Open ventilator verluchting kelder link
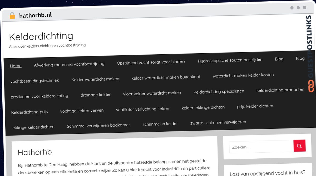The width and height of the screenshot is (316, 176). [x=142, y=109]
